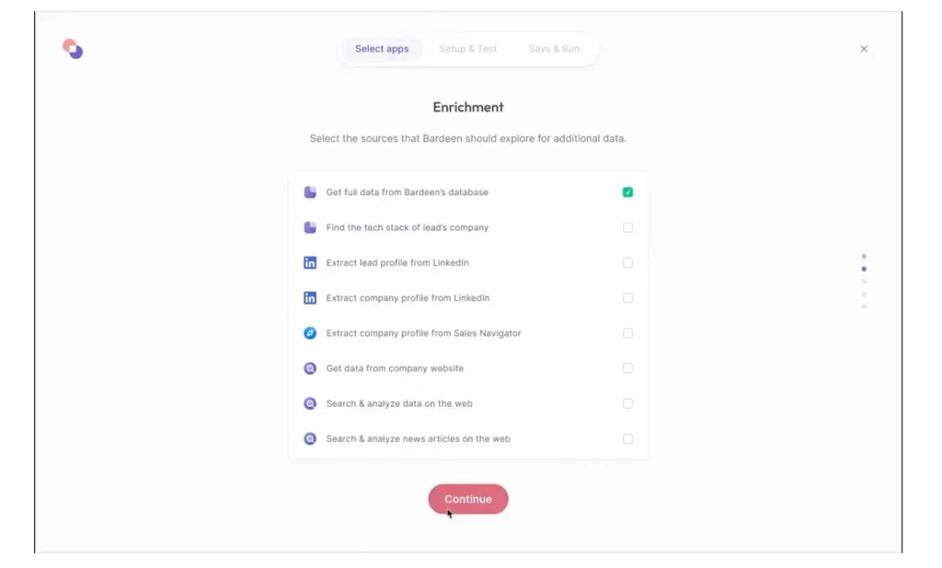This screenshot has width=942, height=568.
Task: Check 'Extract lead profile from LinkedIn'
Action: (x=627, y=262)
